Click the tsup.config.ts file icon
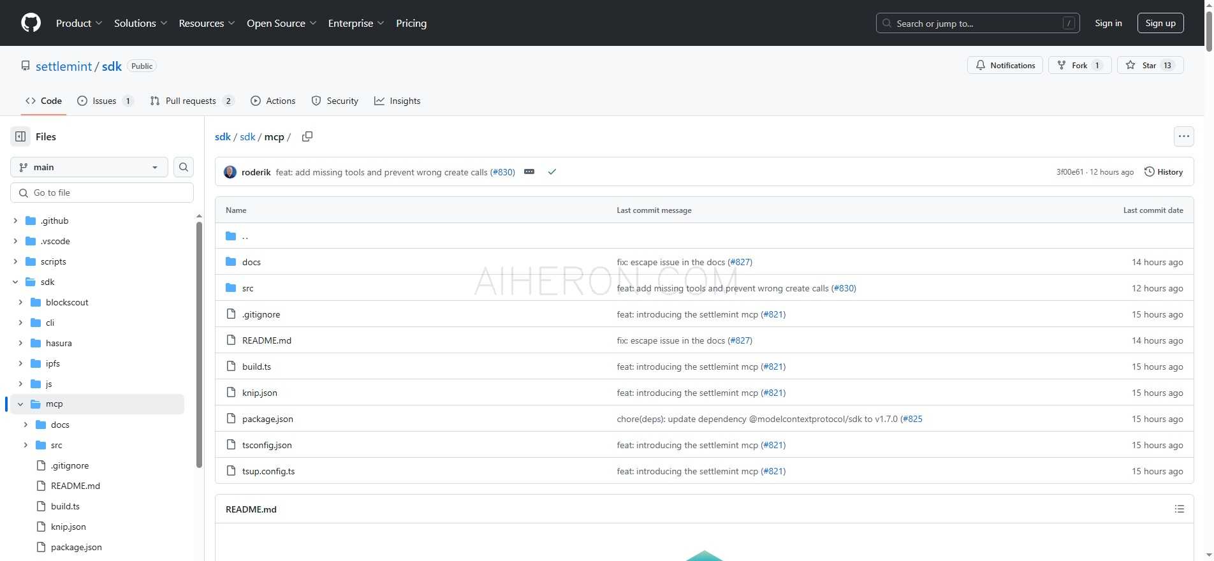This screenshot has height=561, width=1214. point(231,471)
